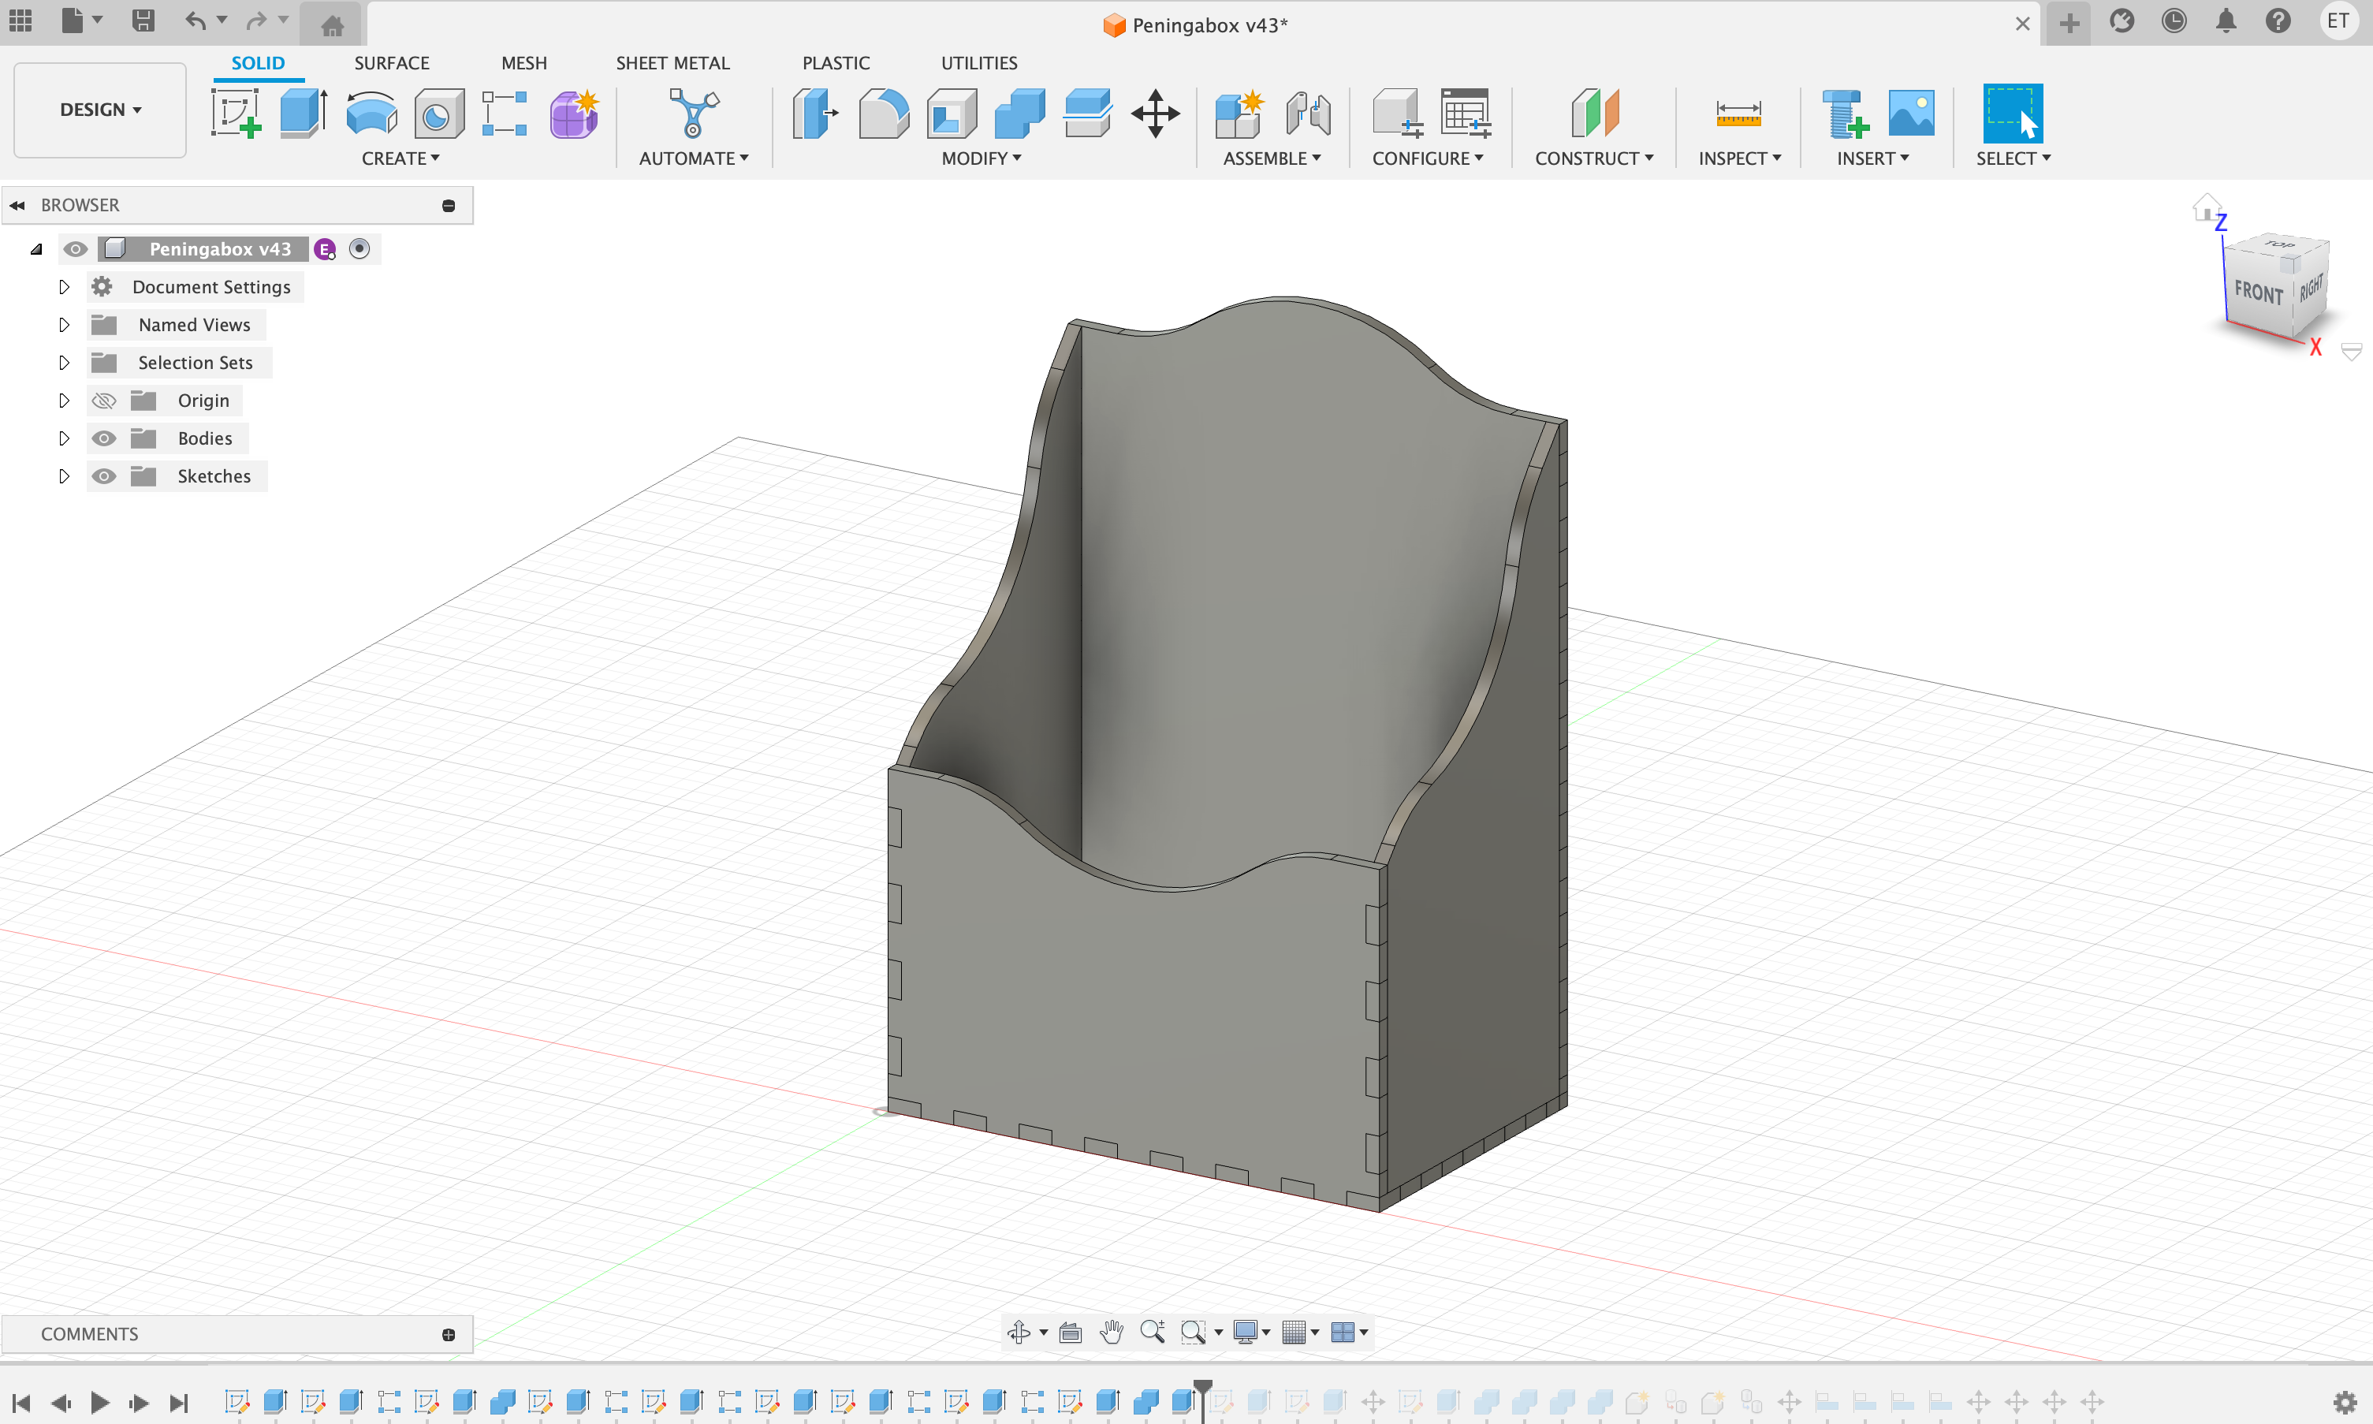Select the New Component tool
This screenshot has width=2373, height=1424.
[x=1239, y=114]
